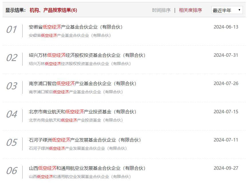Sort results by 相关度排序
The image size is (250, 186).
191,10
